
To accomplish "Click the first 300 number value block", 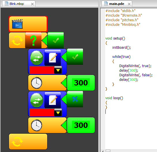I will tap(81, 83).
